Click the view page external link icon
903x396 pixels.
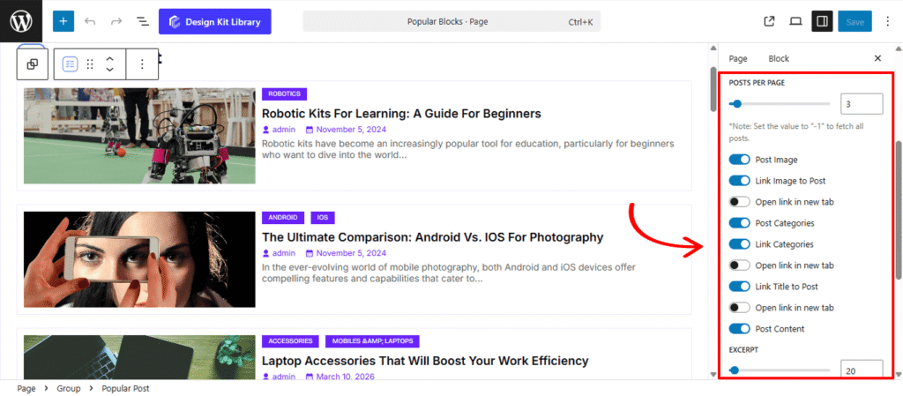(769, 21)
